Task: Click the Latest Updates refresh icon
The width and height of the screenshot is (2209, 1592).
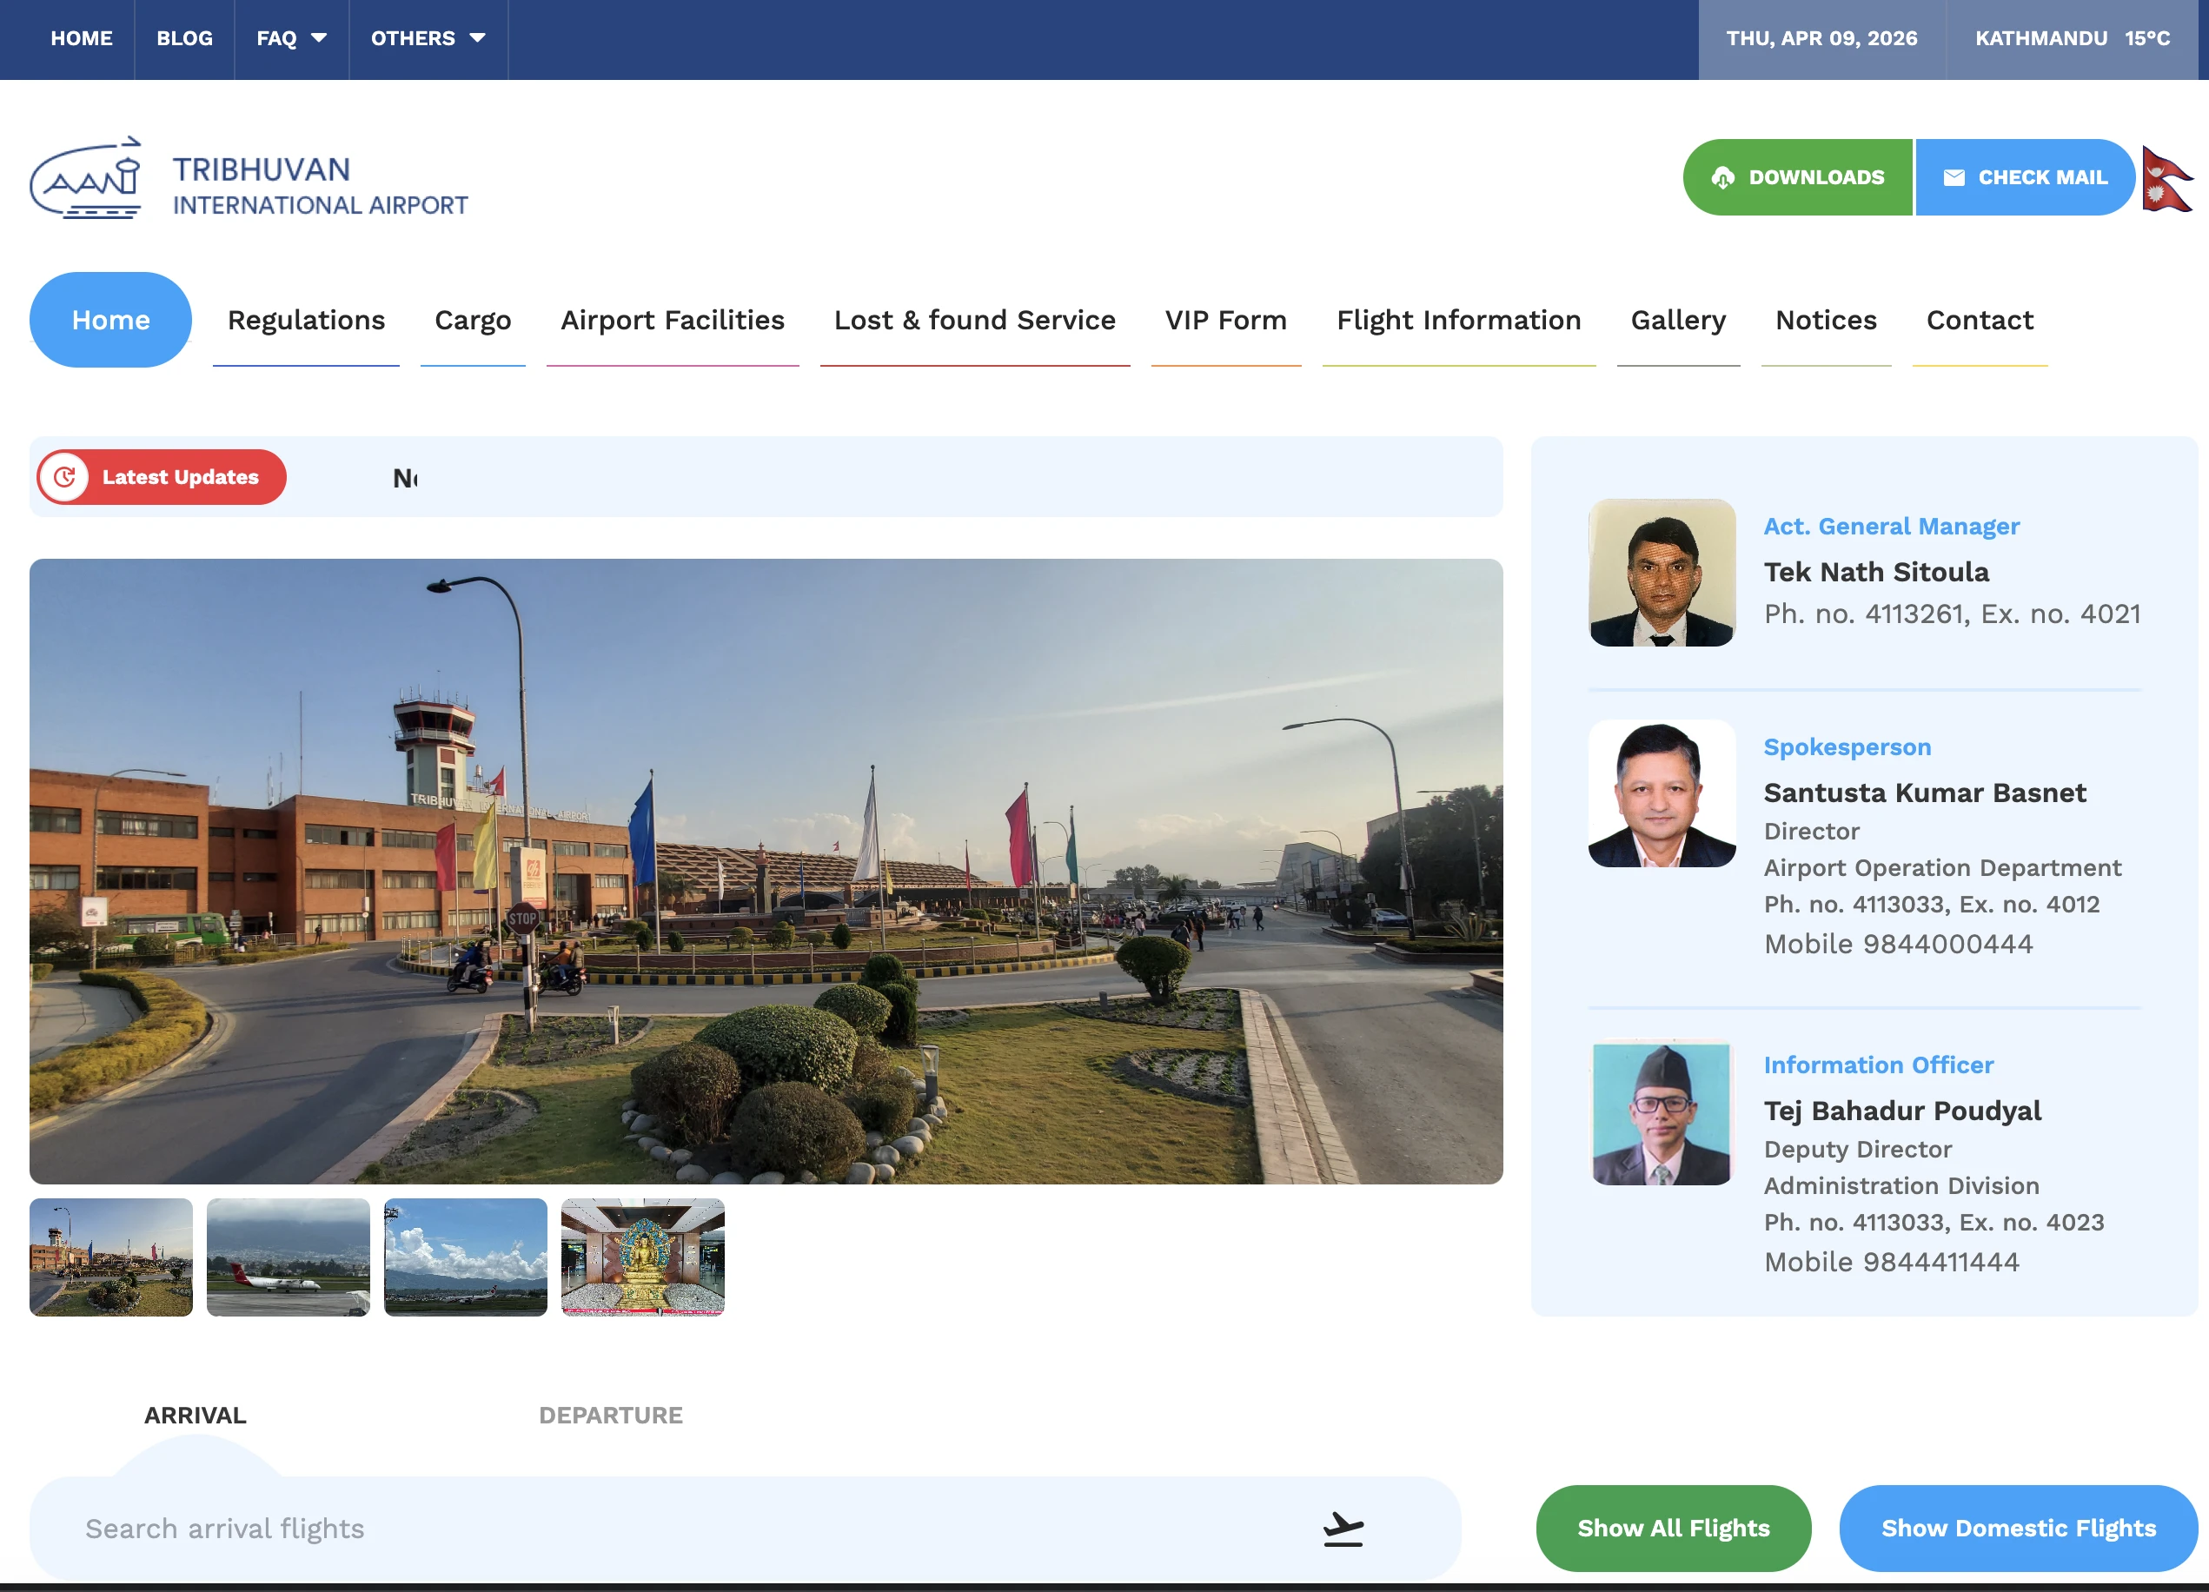Action: 64,477
